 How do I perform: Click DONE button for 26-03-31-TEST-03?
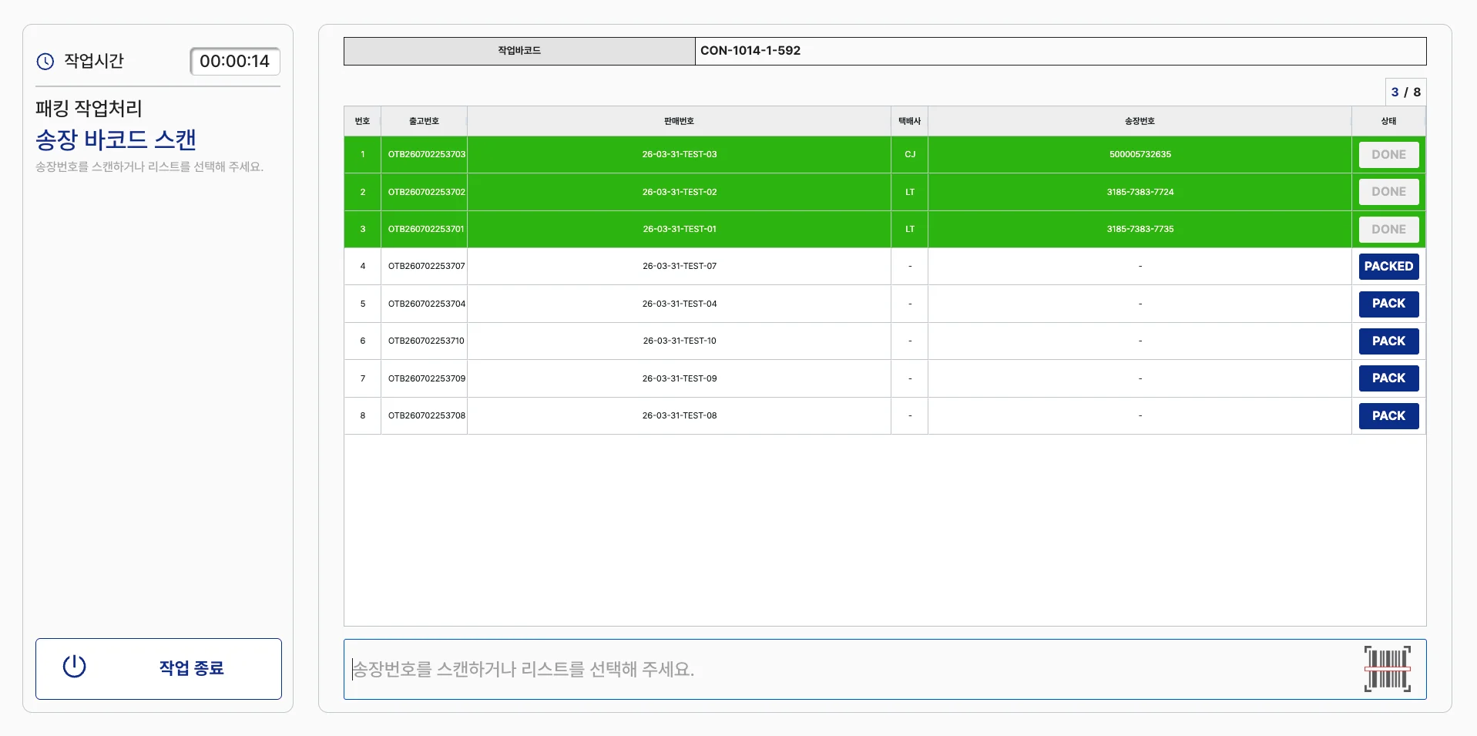point(1388,155)
